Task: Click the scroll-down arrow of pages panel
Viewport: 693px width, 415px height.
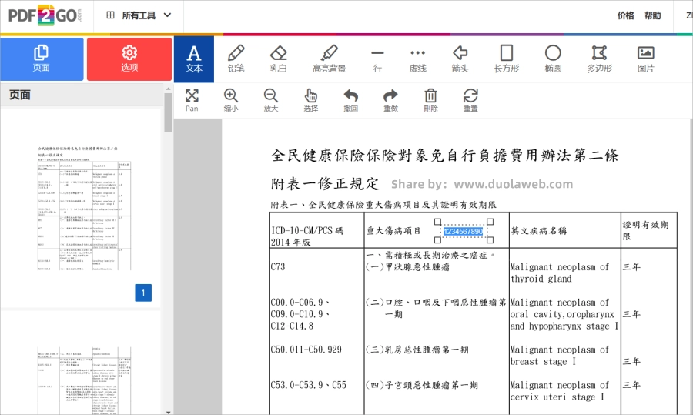Action: tap(168, 412)
